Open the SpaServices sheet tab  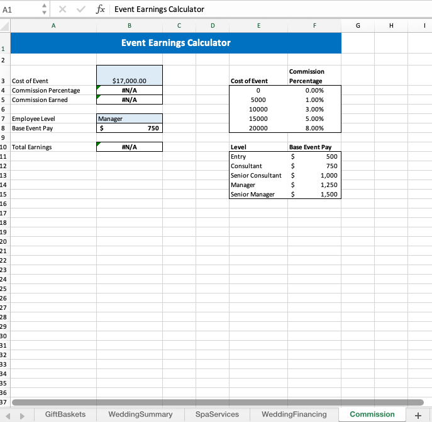click(217, 414)
